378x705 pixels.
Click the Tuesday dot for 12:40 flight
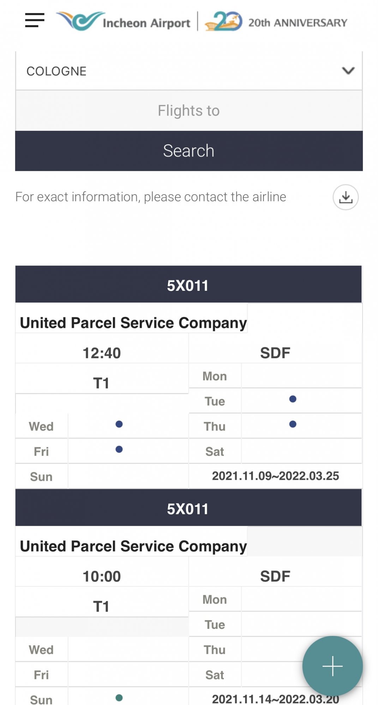293,399
